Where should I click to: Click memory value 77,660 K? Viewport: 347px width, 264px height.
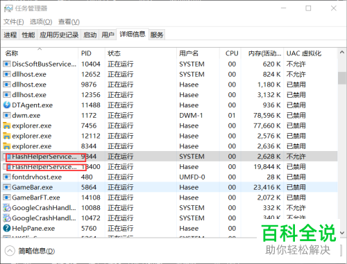267,125
